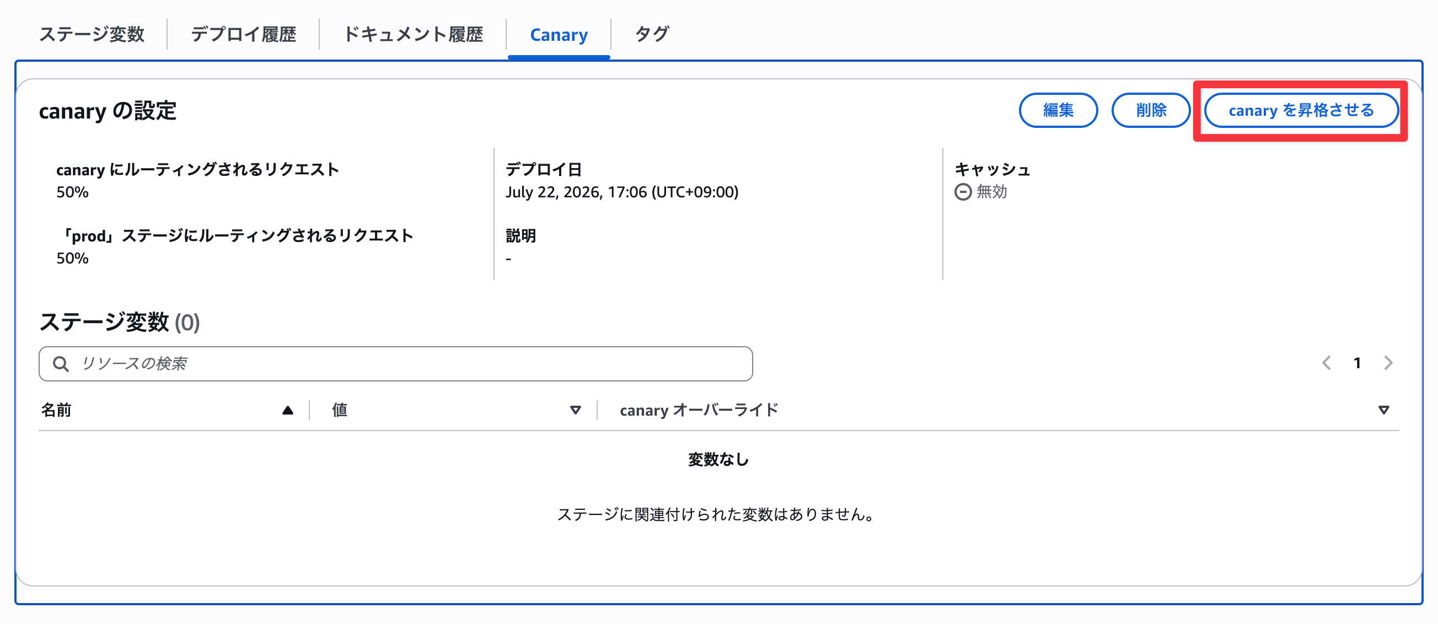Image resolution: width=1438 pixels, height=624 pixels.
Task: Click the キャッシュ label
Action: point(992,169)
